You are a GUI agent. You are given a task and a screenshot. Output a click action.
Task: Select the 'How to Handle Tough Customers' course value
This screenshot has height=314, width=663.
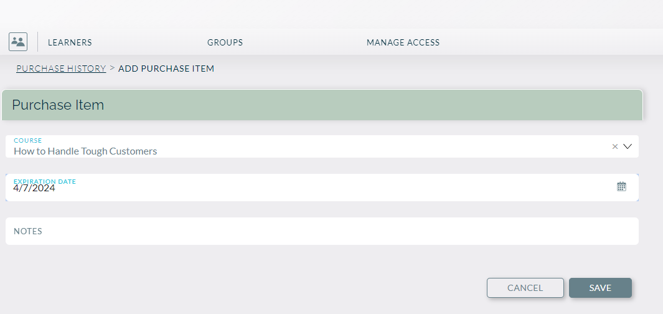85,151
